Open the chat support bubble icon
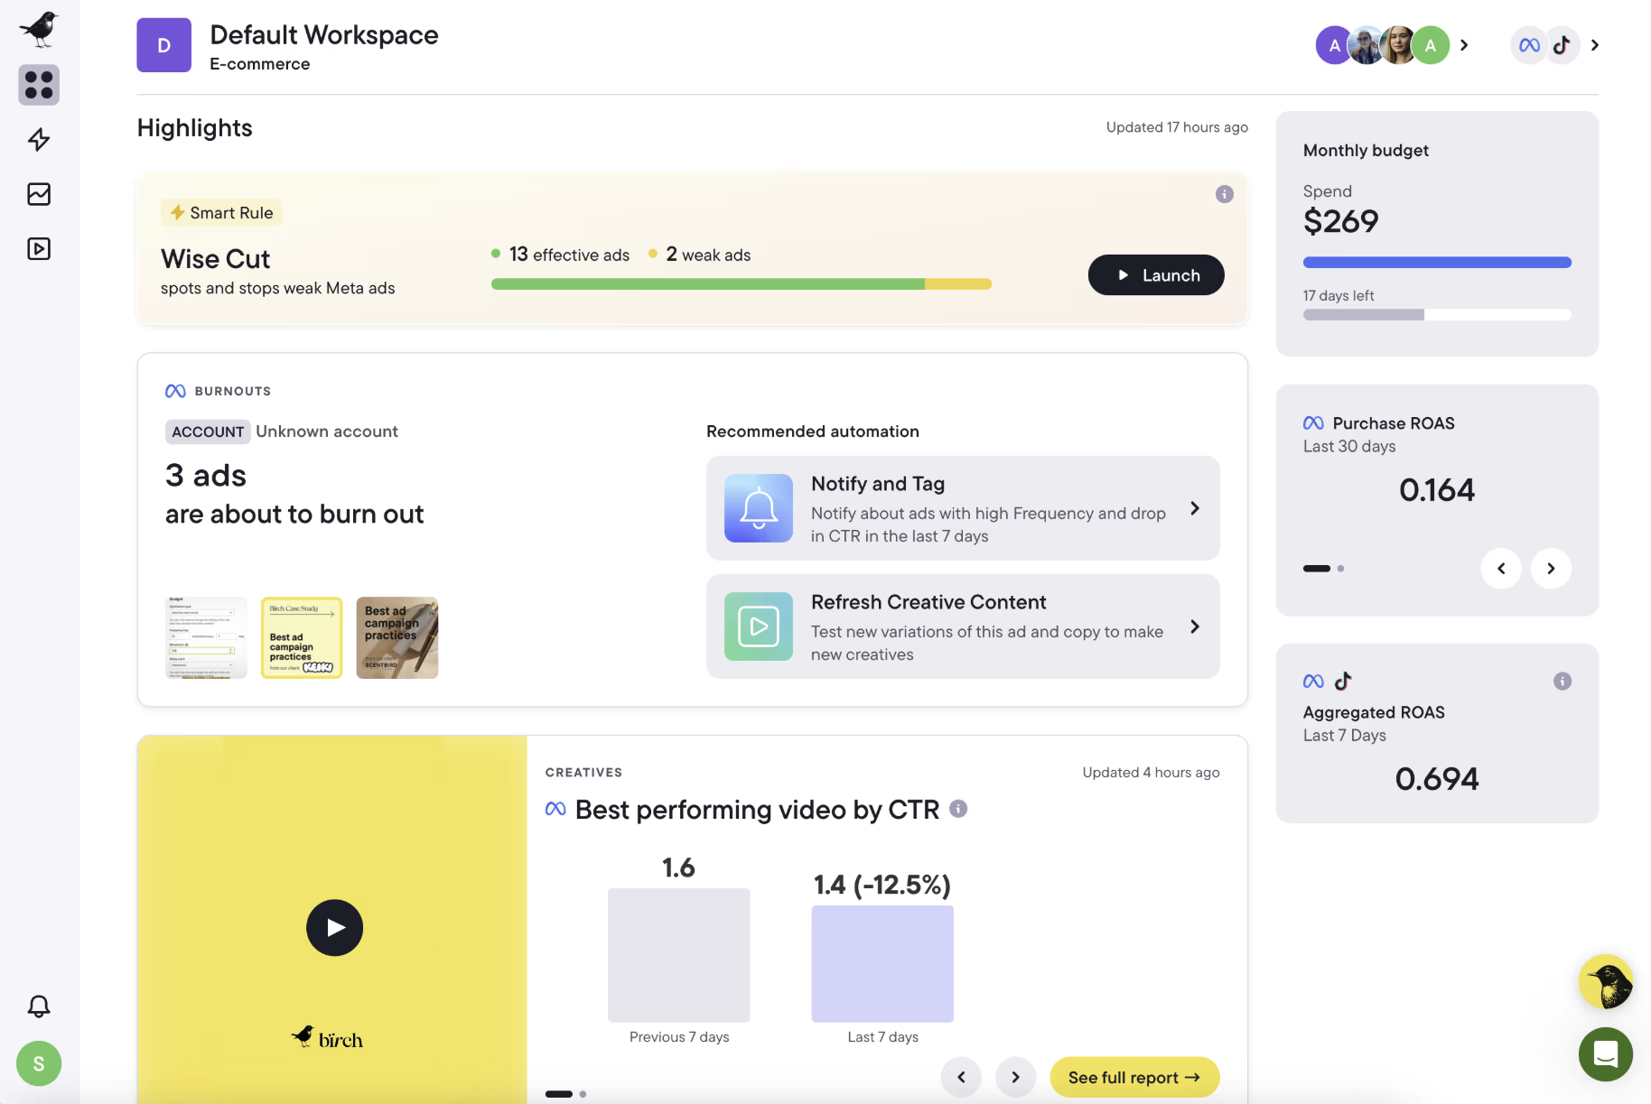 click(x=1605, y=1053)
